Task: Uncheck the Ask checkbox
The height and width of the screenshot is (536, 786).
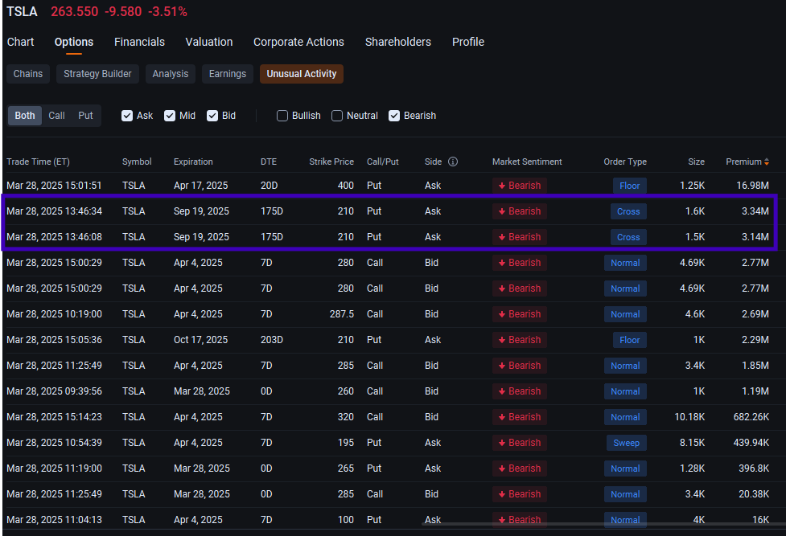Action: pyautogui.click(x=127, y=116)
